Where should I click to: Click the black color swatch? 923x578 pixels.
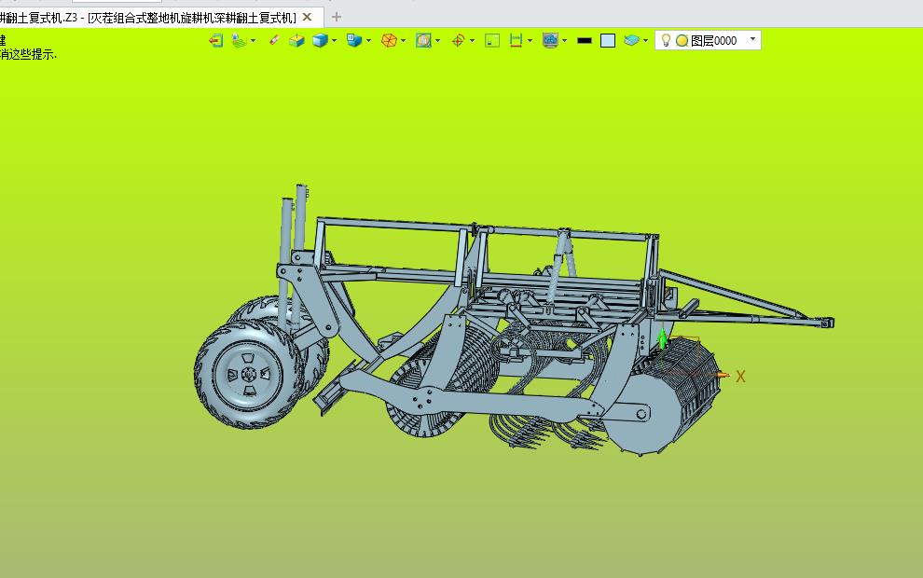pyautogui.click(x=585, y=40)
